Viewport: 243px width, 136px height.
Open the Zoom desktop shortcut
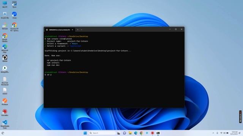point(14,15)
